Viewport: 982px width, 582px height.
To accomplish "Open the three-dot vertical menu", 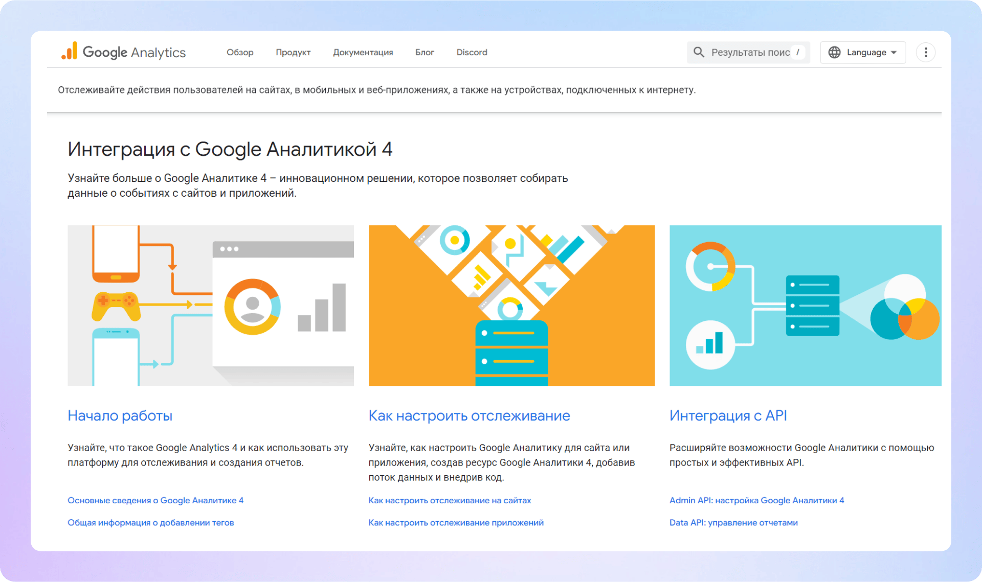I will click(x=925, y=52).
